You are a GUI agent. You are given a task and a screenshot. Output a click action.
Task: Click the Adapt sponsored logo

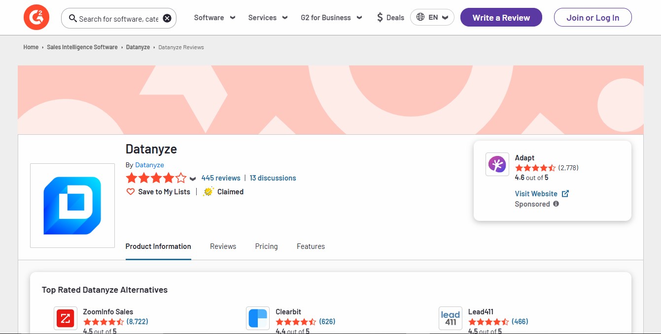click(x=497, y=164)
